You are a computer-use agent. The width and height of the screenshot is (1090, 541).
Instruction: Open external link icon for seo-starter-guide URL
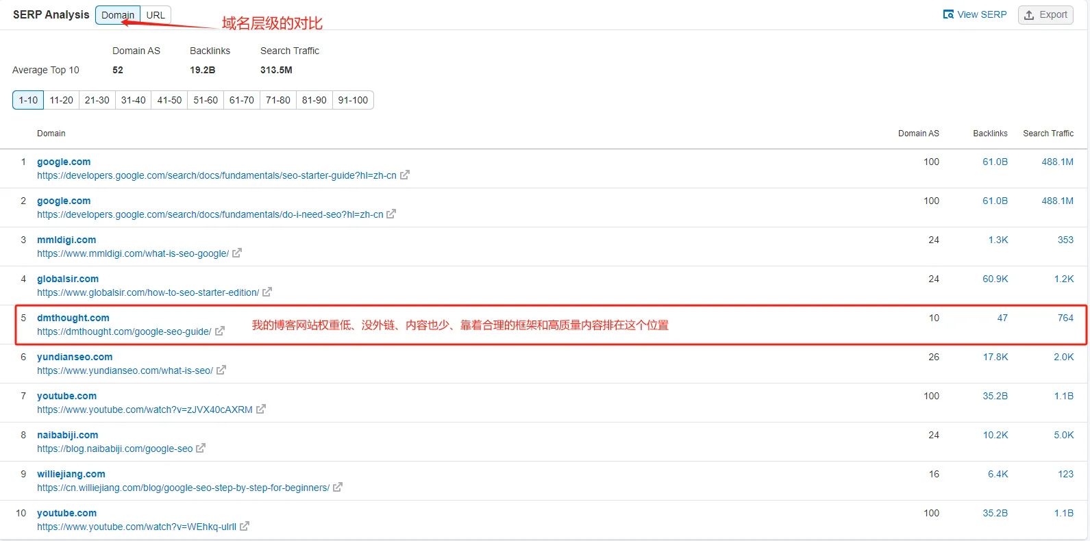click(x=405, y=175)
